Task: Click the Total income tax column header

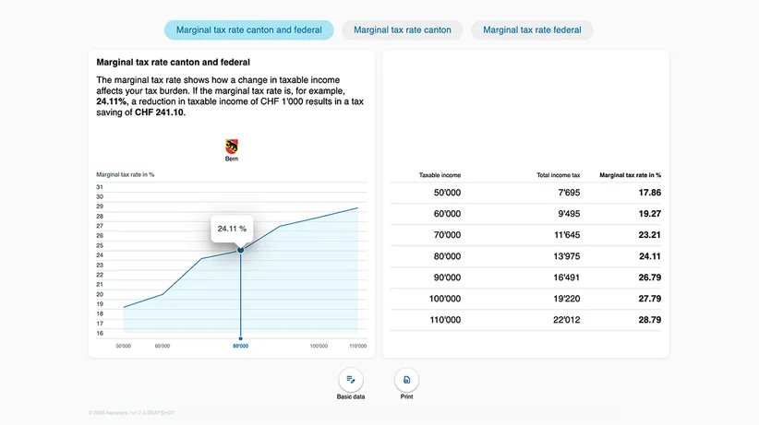Action: (x=558, y=175)
